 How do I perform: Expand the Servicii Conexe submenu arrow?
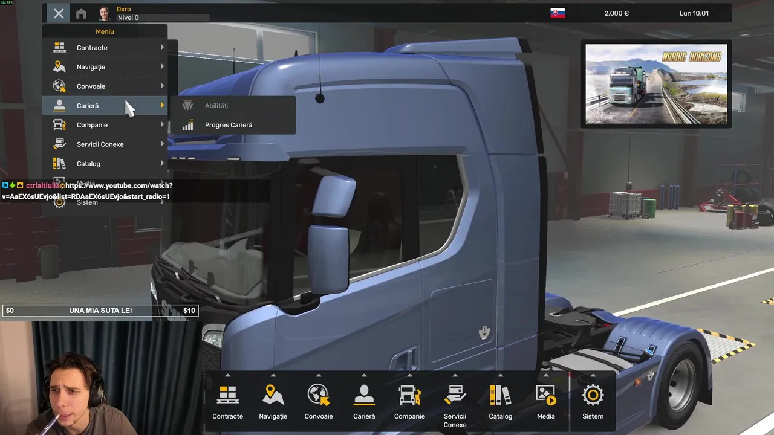[x=162, y=144]
